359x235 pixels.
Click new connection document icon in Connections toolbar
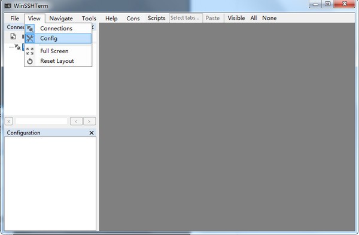click(x=13, y=36)
